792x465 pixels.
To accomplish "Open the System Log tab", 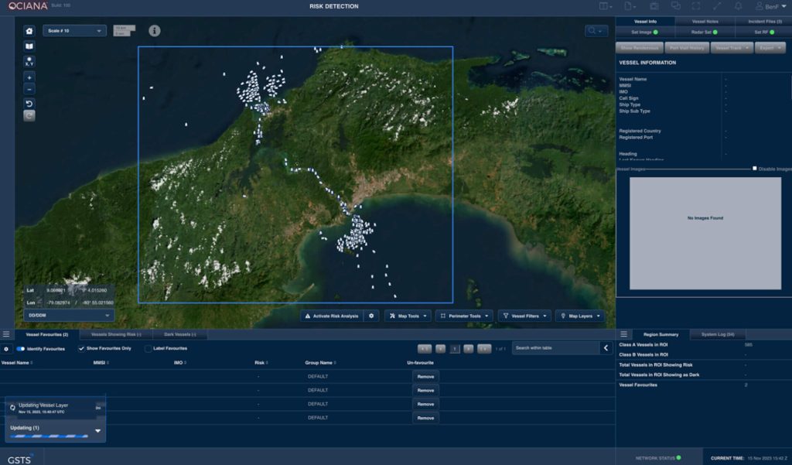I will [x=717, y=334].
